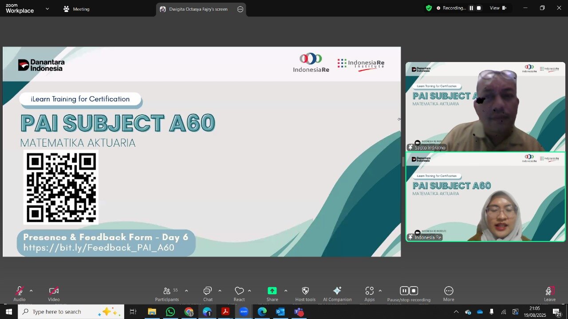This screenshot has width=568, height=319.
Task: Open the Zoom Workplace dropdown arrow
Action: 47,8
